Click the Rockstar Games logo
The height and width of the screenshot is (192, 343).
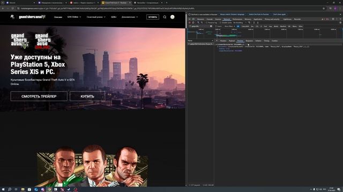(x=12, y=17)
